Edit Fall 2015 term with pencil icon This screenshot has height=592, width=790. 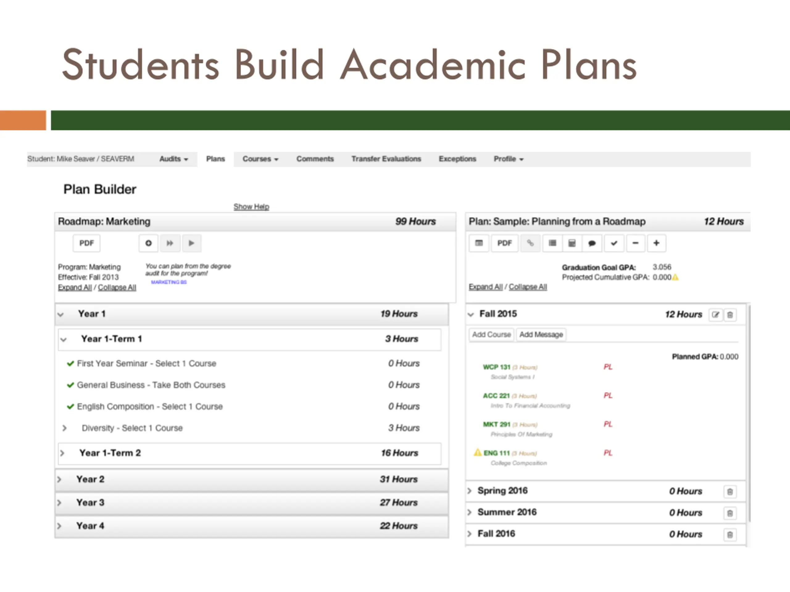click(715, 315)
